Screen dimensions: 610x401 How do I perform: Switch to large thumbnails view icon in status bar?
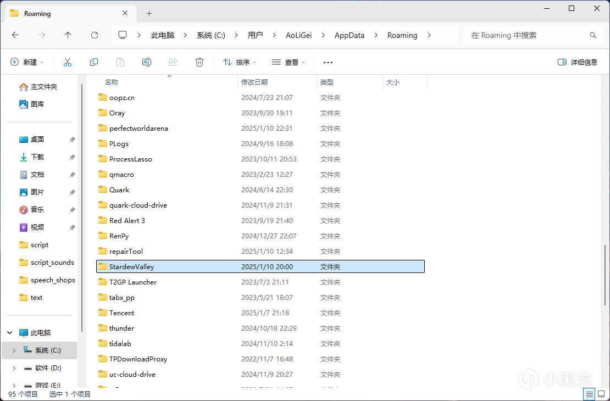point(601,394)
